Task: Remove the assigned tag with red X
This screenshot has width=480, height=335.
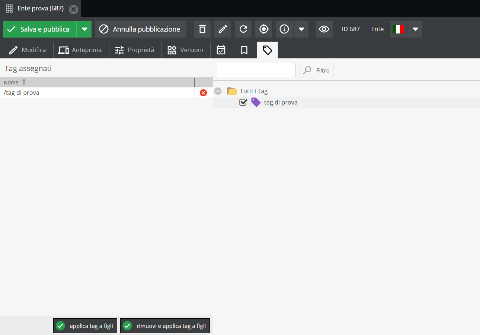Action: click(x=203, y=93)
